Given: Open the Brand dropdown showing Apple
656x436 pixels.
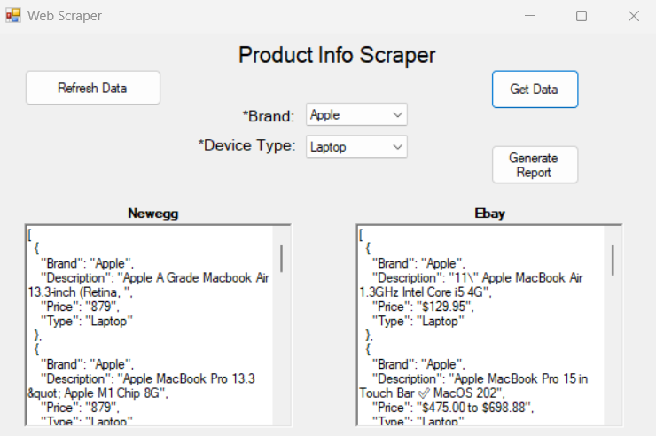Looking at the screenshot, I should coord(356,114).
